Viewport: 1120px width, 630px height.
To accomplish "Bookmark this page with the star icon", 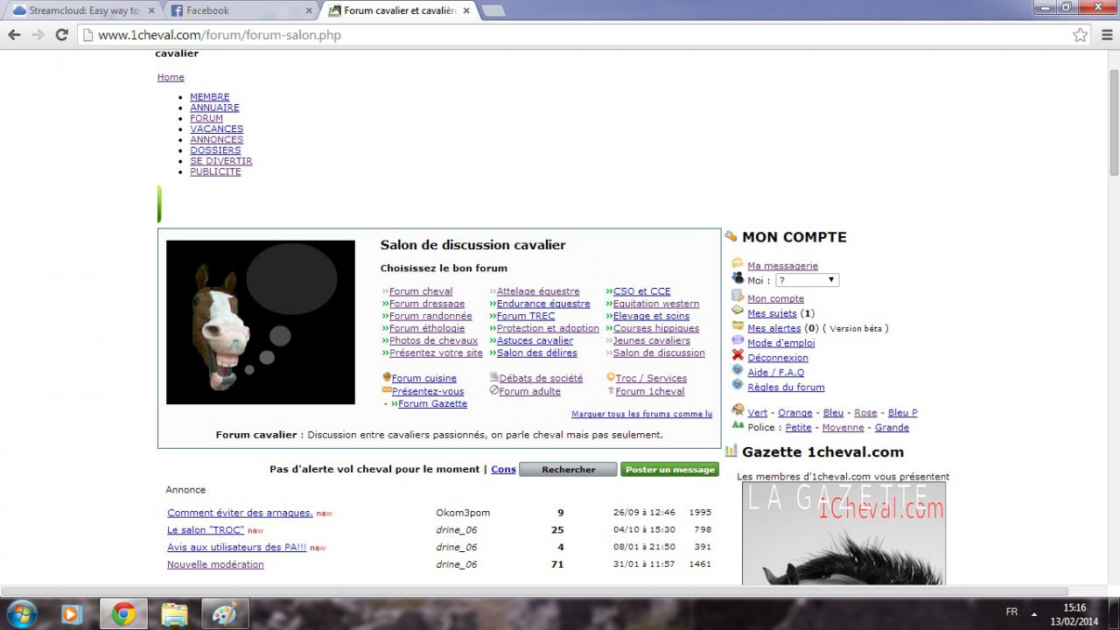I will [x=1081, y=35].
